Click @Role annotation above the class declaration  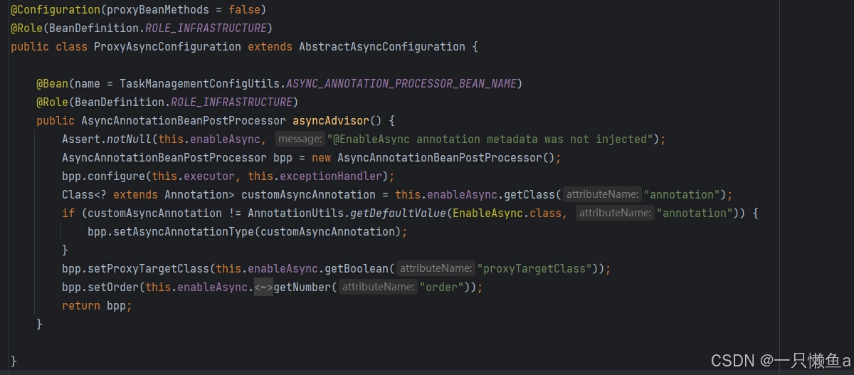click(26, 28)
